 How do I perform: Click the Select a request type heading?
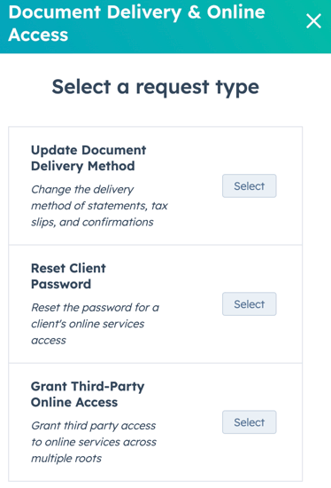click(155, 87)
